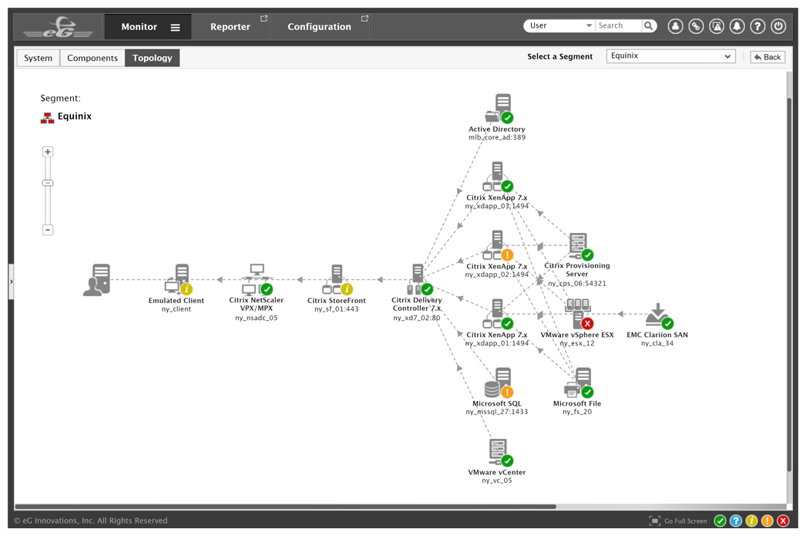Screen dimensions: 806x536
Task: Open the Reporter module tab
Action: (230, 27)
